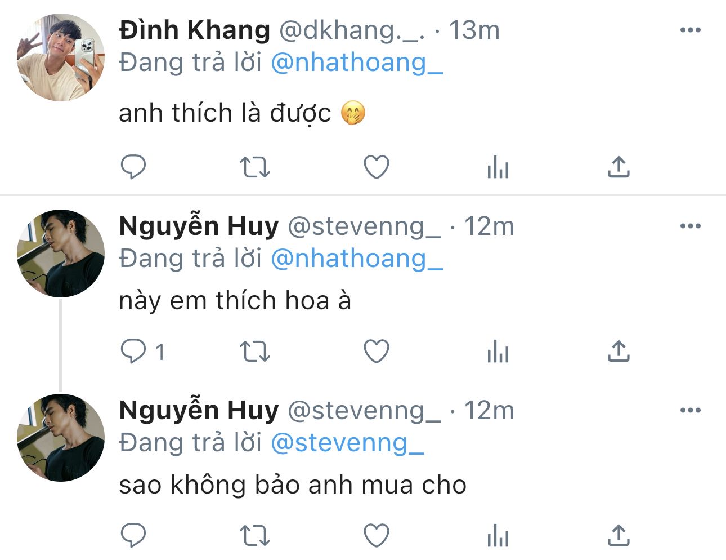The width and height of the screenshot is (726, 560).
Task: Like the "sao không bảo anh mua cho" tweet
Action: tap(377, 535)
